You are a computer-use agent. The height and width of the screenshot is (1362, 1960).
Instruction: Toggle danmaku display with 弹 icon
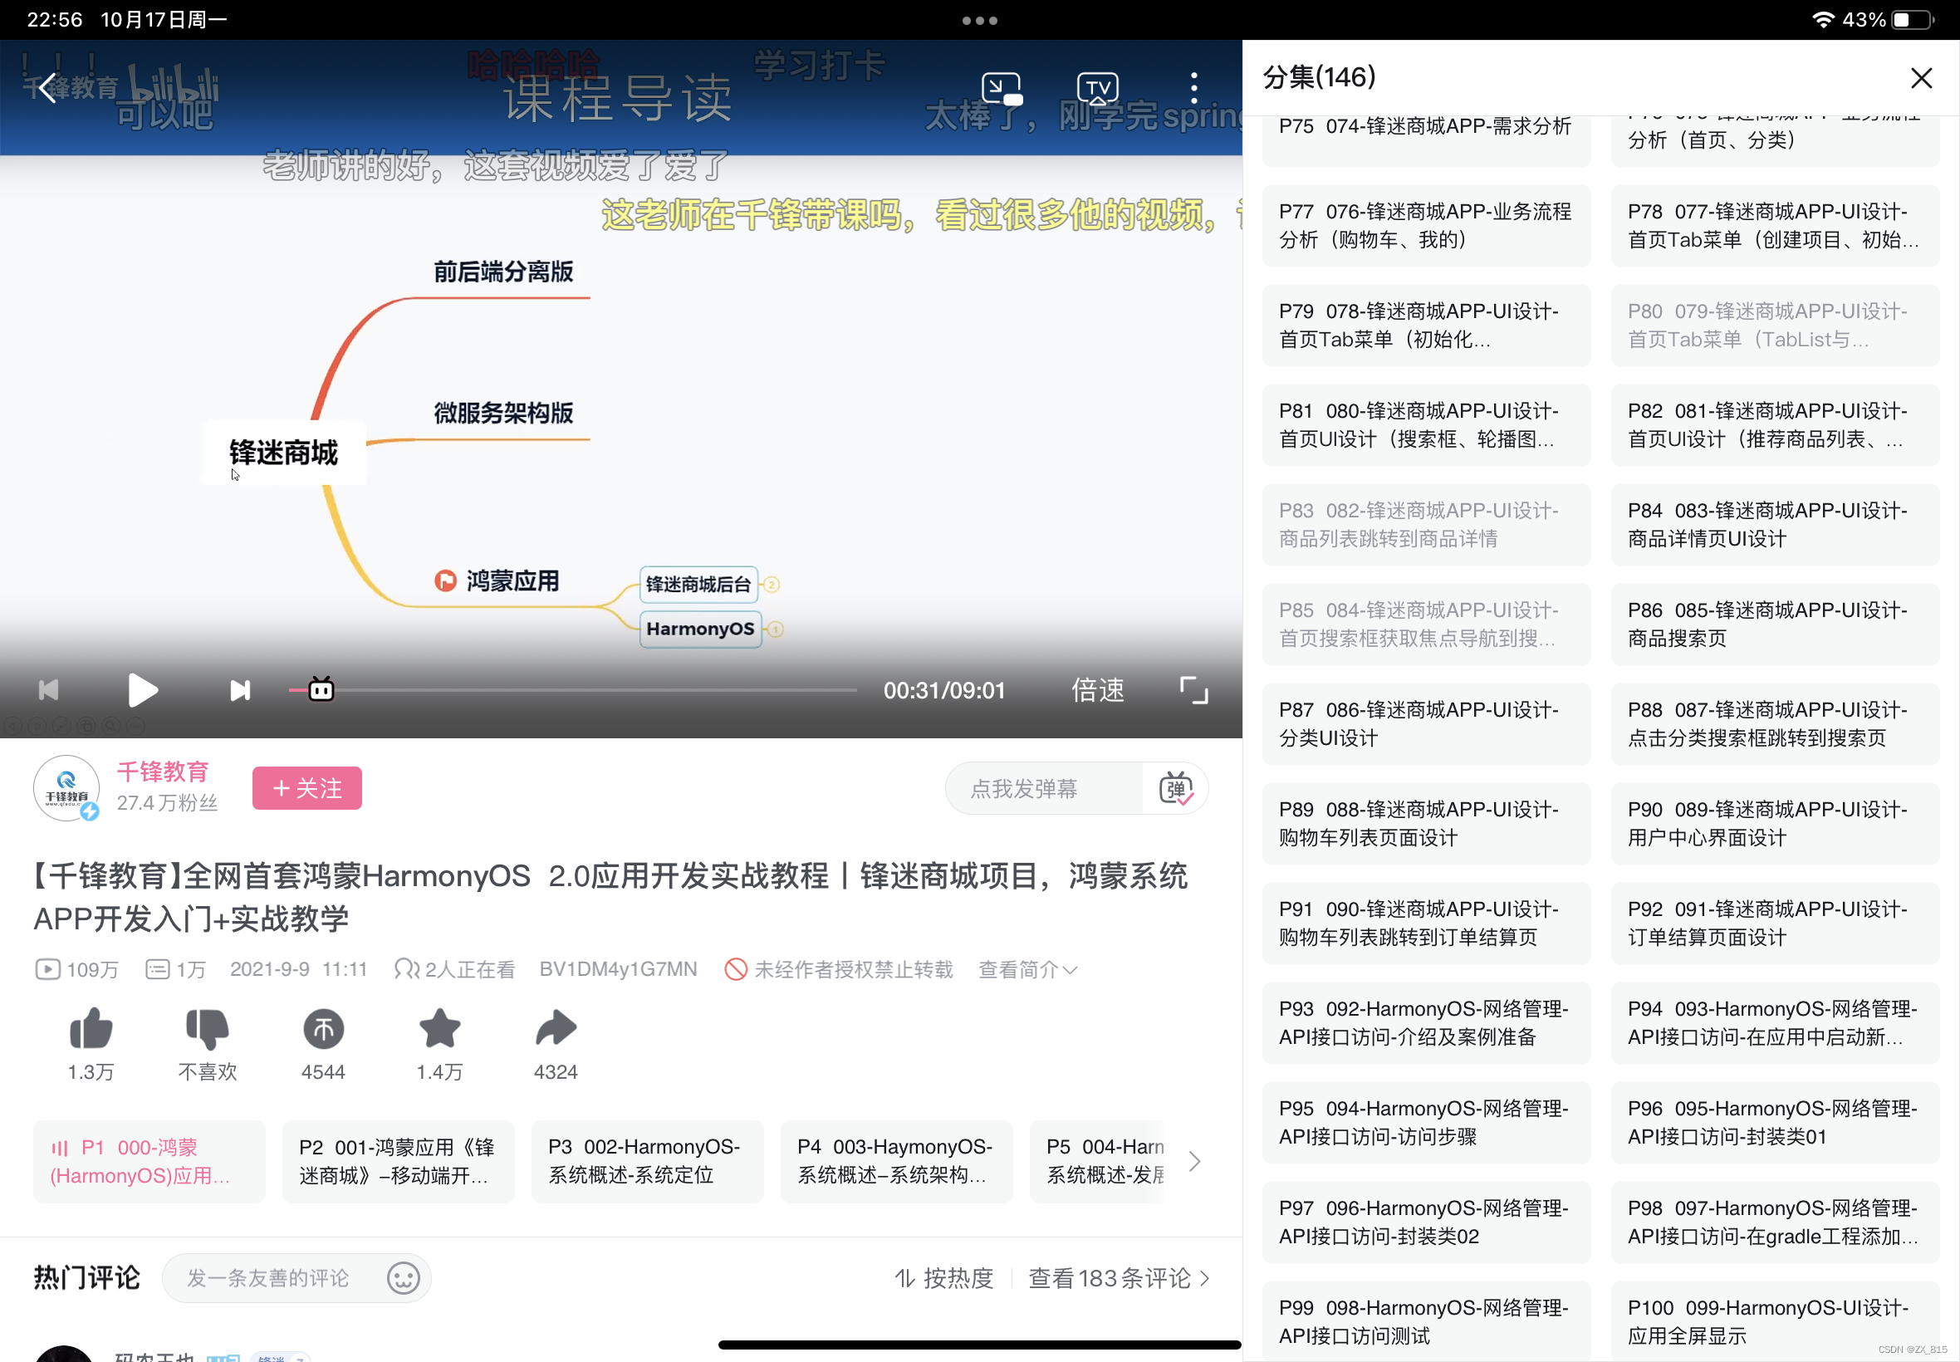[1177, 787]
